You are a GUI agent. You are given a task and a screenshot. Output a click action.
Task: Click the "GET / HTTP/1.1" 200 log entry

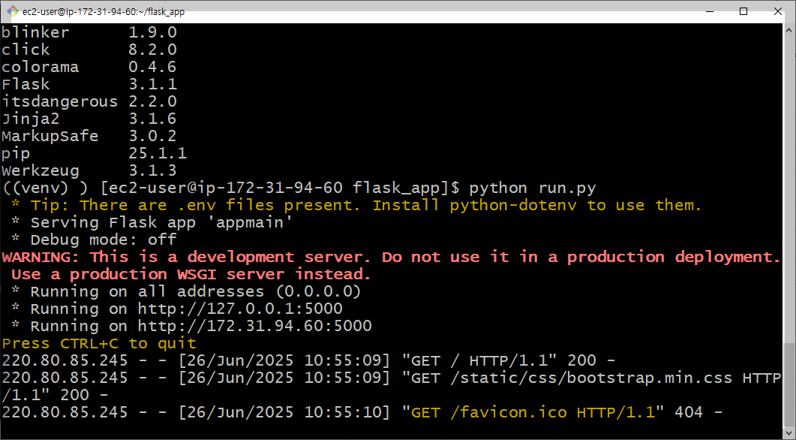tap(308, 360)
